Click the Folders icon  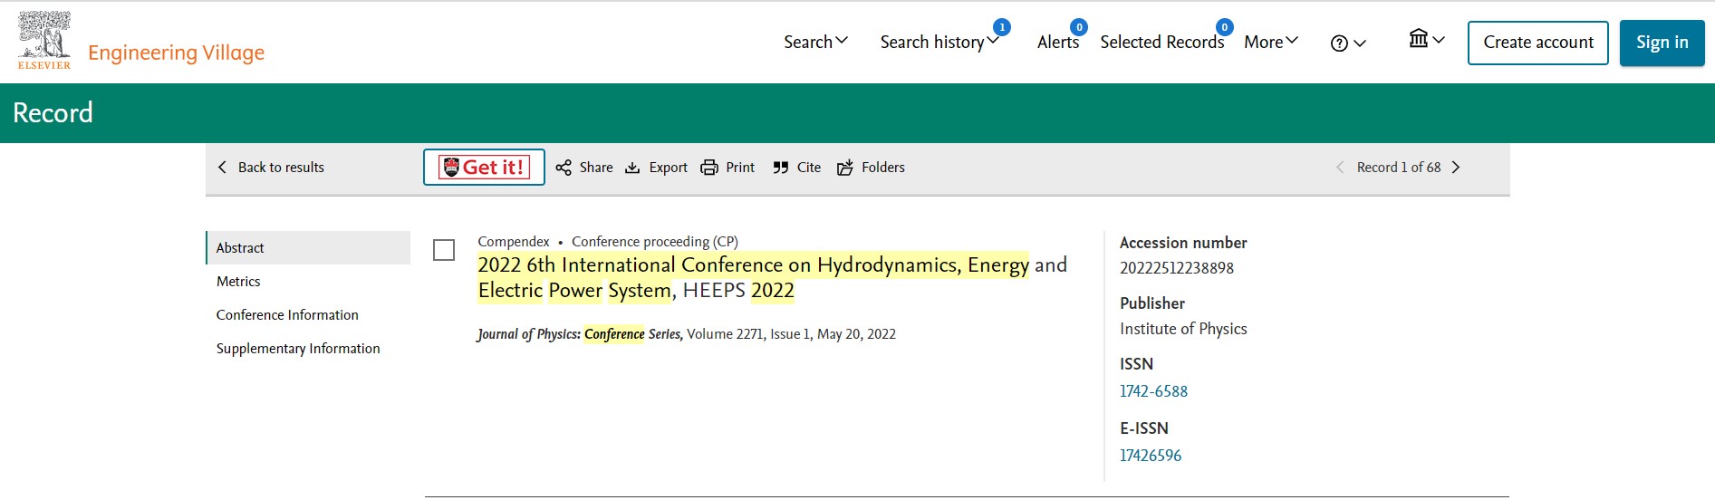point(845,168)
